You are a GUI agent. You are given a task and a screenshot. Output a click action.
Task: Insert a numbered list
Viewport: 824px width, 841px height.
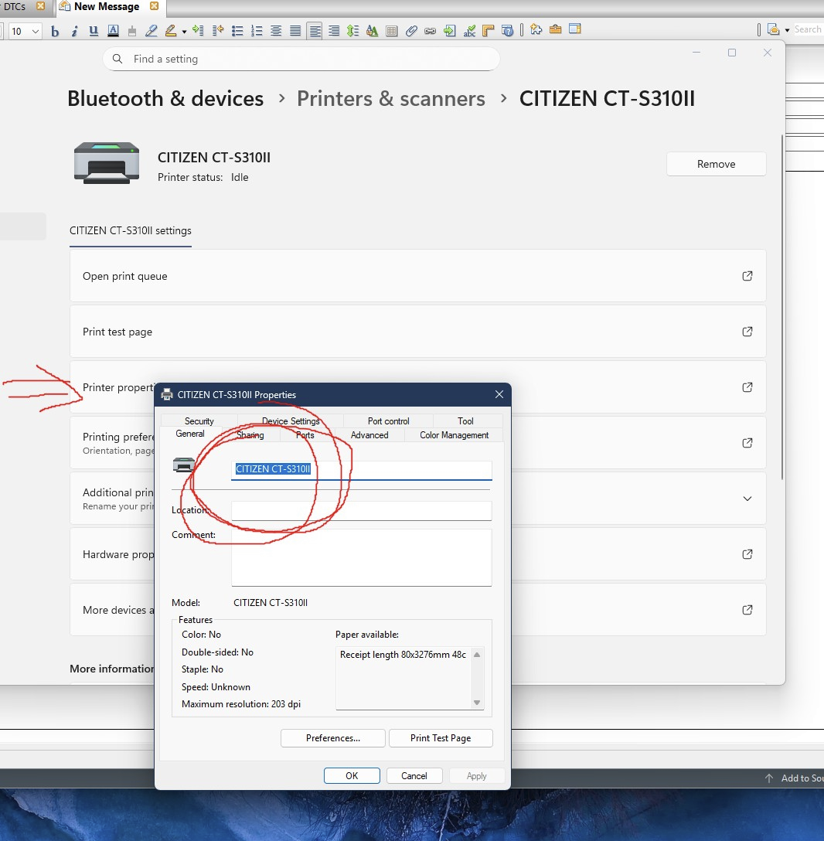(257, 31)
